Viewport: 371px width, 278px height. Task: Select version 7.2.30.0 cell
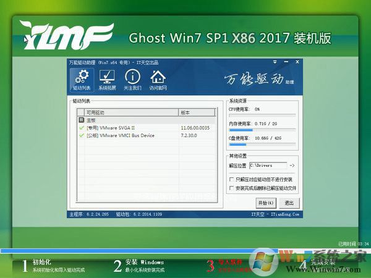(x=189, y=135)
